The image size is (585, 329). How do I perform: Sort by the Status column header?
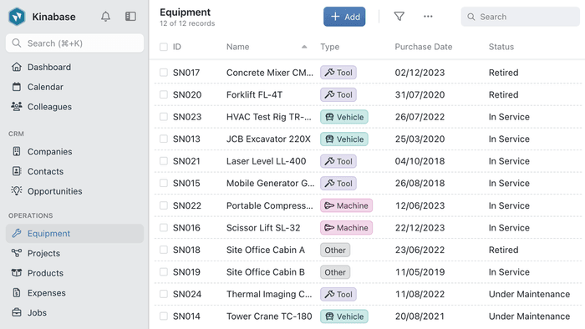pyautogui.click(x=501, y=47)
